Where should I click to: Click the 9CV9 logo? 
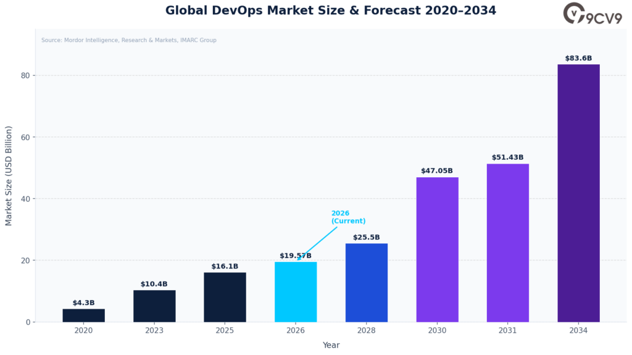tap(592, 14)
